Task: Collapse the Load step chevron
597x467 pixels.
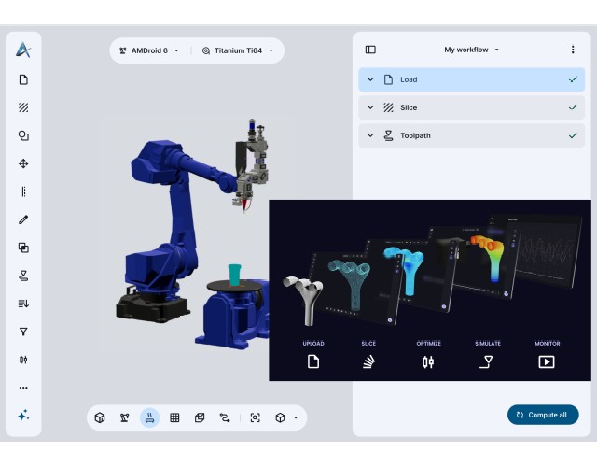Action: pyautogui.click(x=370, y=79)
